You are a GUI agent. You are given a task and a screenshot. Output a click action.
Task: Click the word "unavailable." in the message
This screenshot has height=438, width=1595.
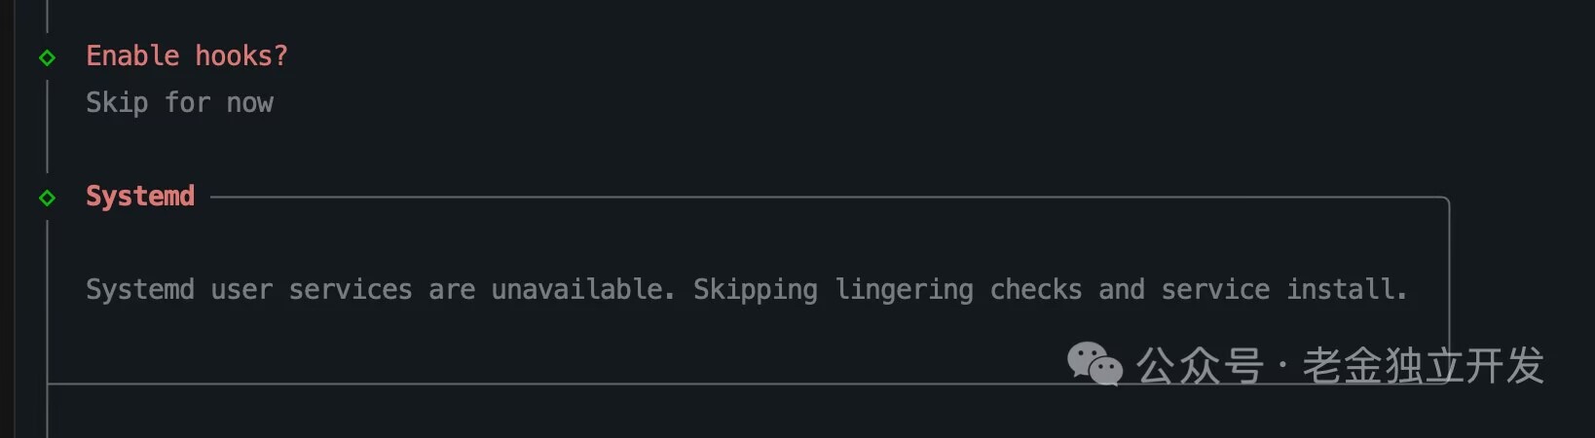point(582,289)
